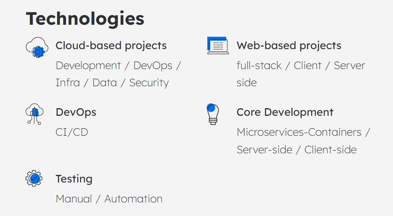Click the Server-side / Client-side line
Viewport: 393px width, 216px height.
pos(297,150)
